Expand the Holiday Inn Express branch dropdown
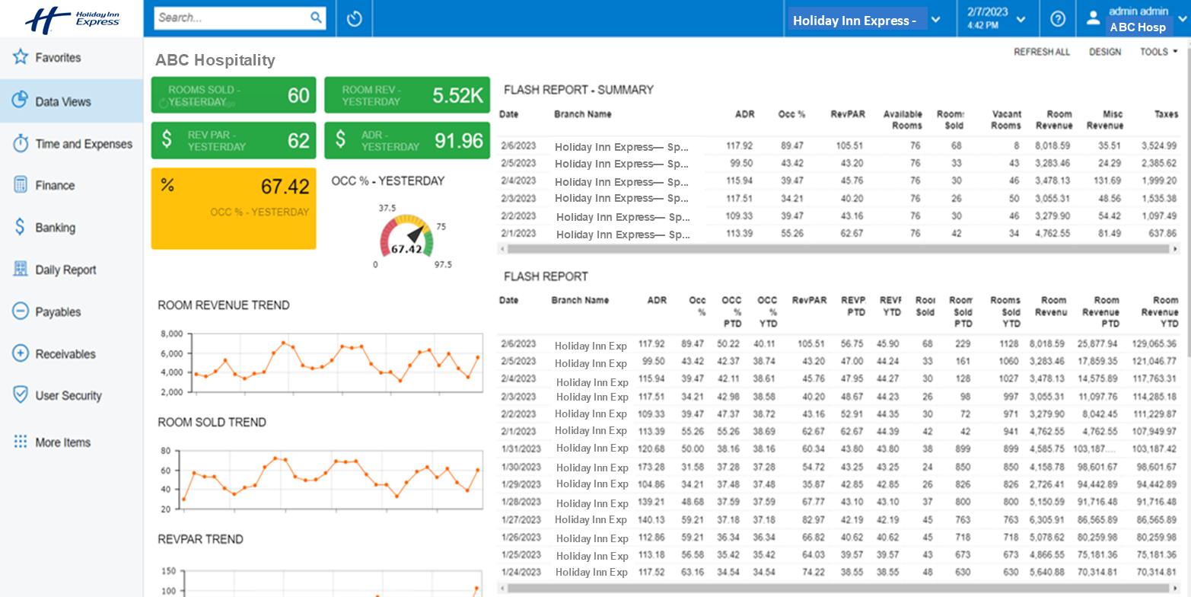This screenshot has width=1191, height=597. 936,20
